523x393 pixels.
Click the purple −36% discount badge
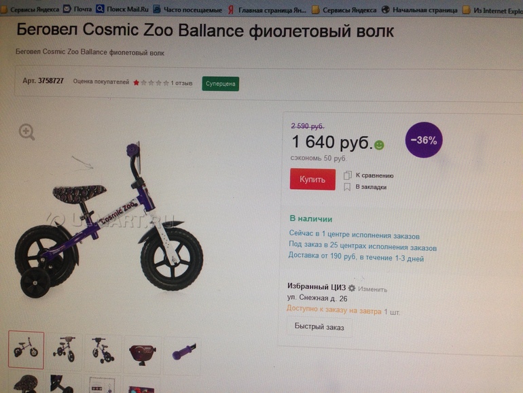coord(424,140)
